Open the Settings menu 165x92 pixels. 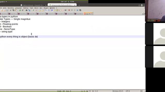(x=26, y=8)
